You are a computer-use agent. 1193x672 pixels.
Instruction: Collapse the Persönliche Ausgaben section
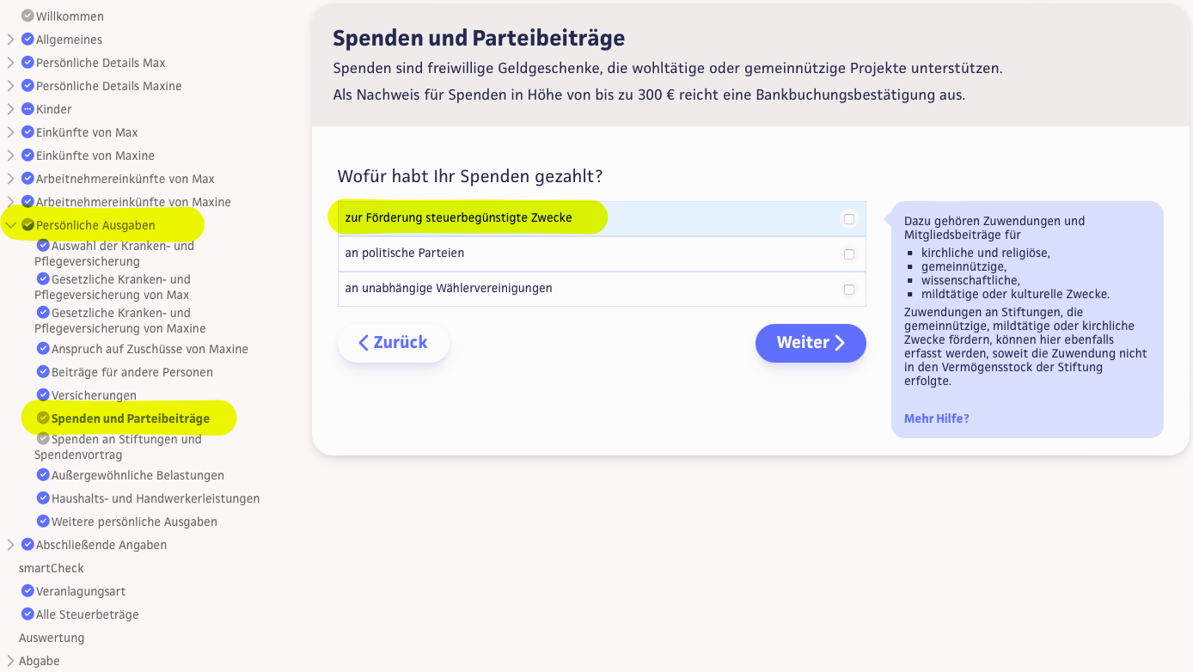(x=11, y=225)
